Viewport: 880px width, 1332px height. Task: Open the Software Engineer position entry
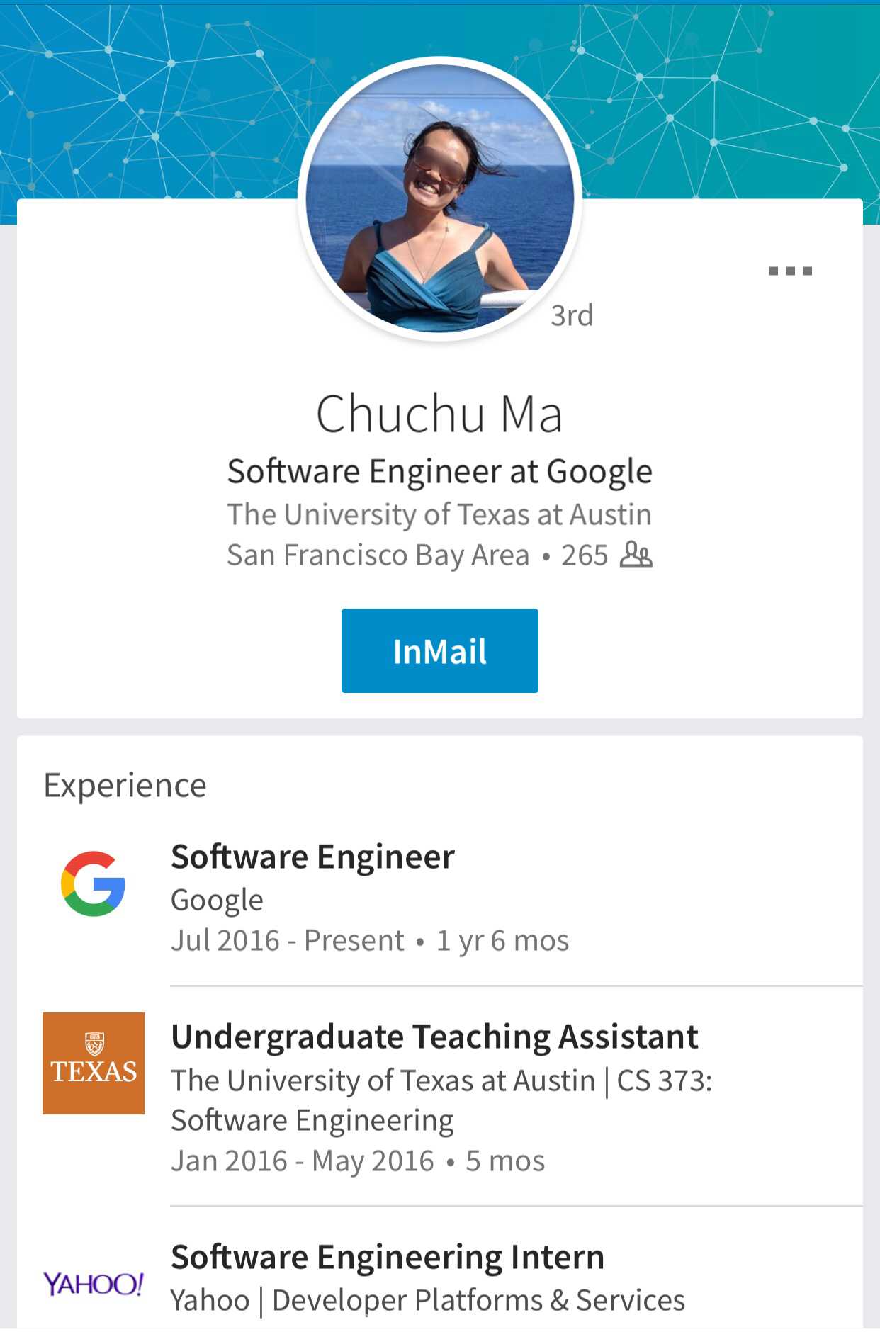[x=312, y=857]
